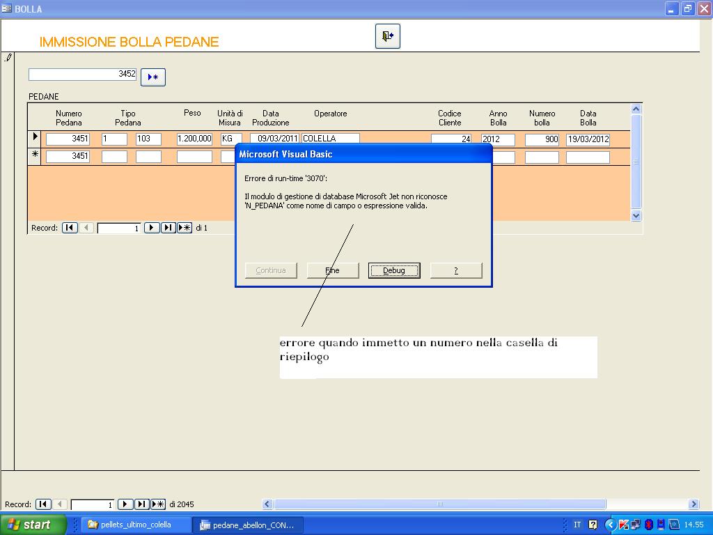
Task: Go to last record in main form navigator (di 2045)
Action: click(141, 504)
